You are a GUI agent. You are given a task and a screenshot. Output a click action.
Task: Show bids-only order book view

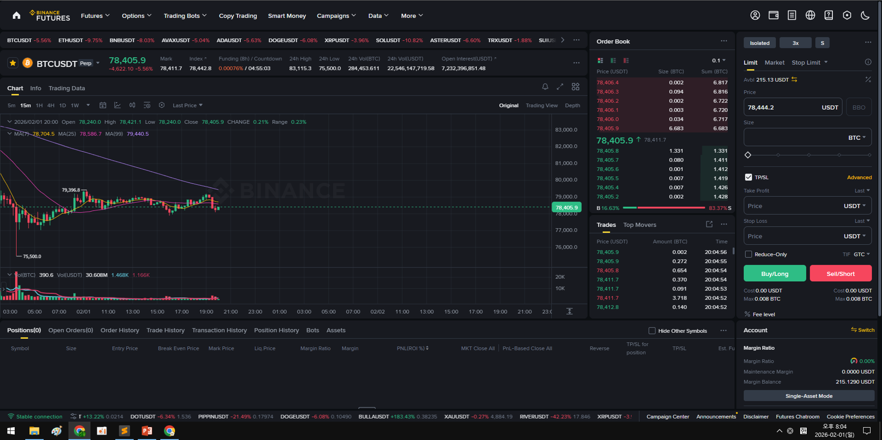point(613,60)
